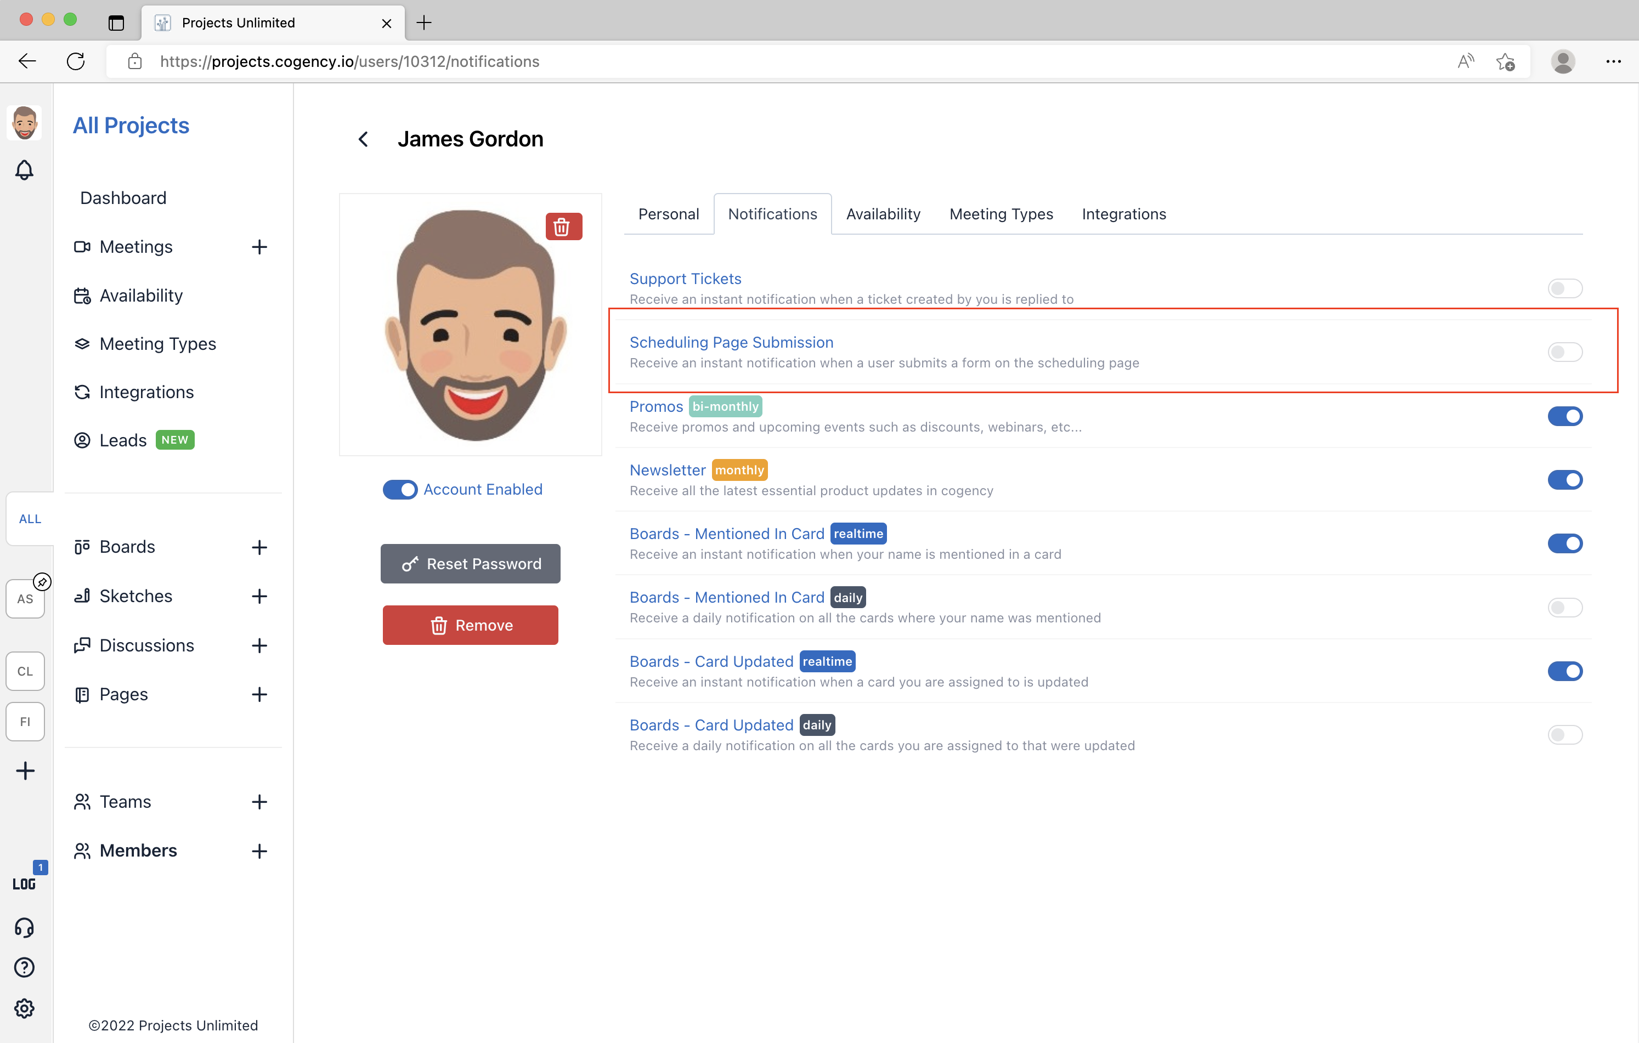Viewport: 1639px width, 1043px height.
Task: Click the red delete avatar trash icon
Action: 563,226
